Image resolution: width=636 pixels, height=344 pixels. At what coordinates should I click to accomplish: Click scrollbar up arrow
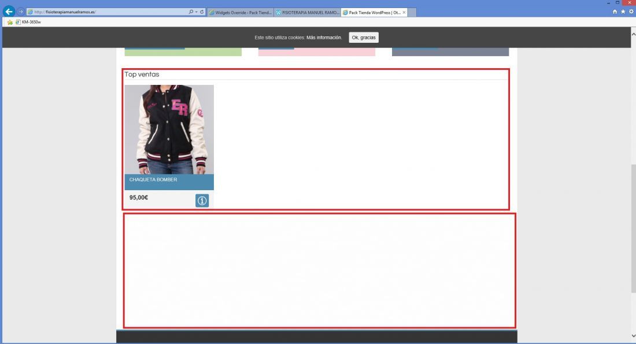(x=633, y=35)
